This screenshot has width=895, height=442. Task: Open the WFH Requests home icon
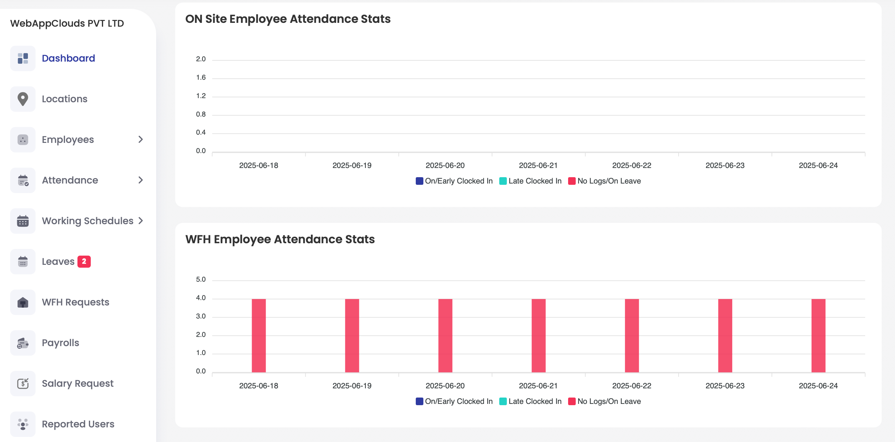click(23, 302)
